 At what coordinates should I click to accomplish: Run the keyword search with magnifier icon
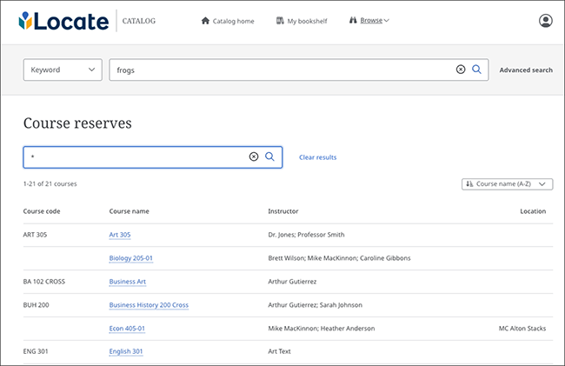point(476,70)
